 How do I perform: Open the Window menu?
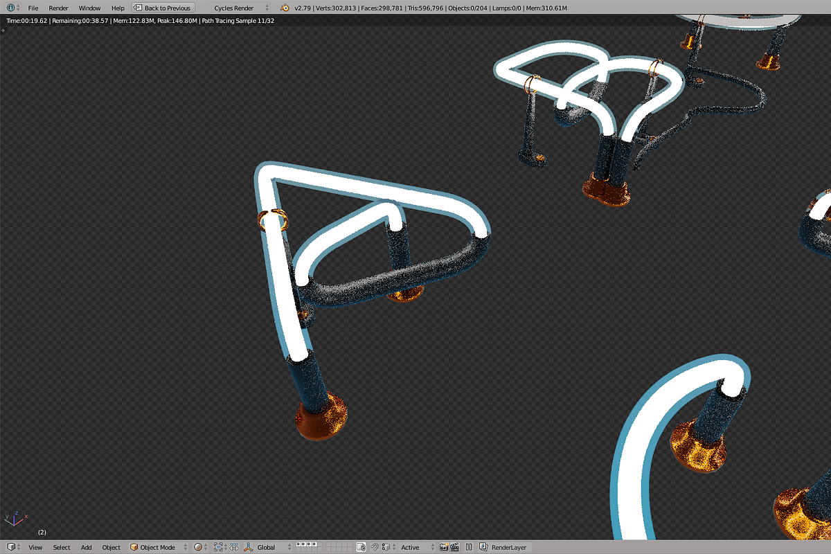(89, 8)
